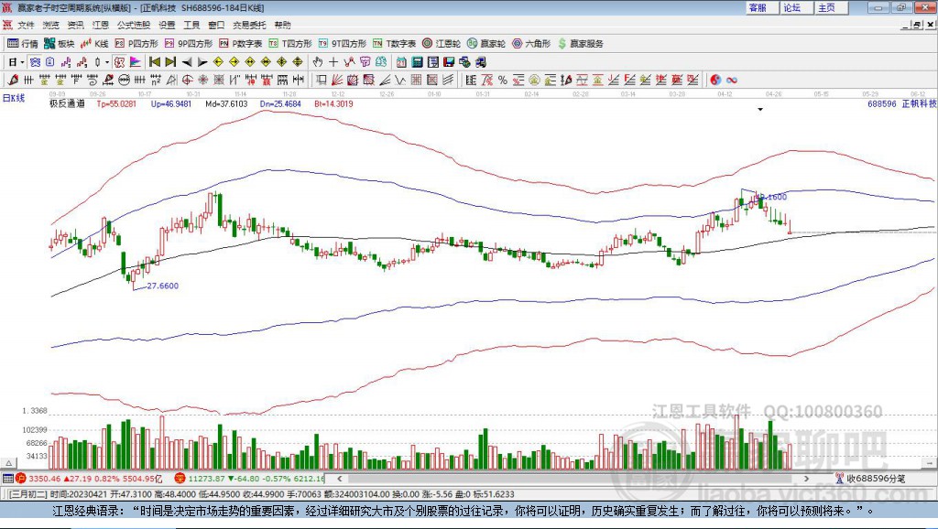Launch the 江恩轮 Gann wheel
The width and height of the screenshot is (938, 529).
pos(441,44)
